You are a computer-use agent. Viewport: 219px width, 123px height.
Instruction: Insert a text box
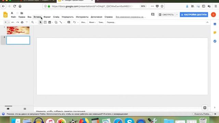pos(45,22)
